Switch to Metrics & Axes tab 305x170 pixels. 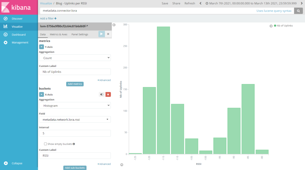[59, 34]
